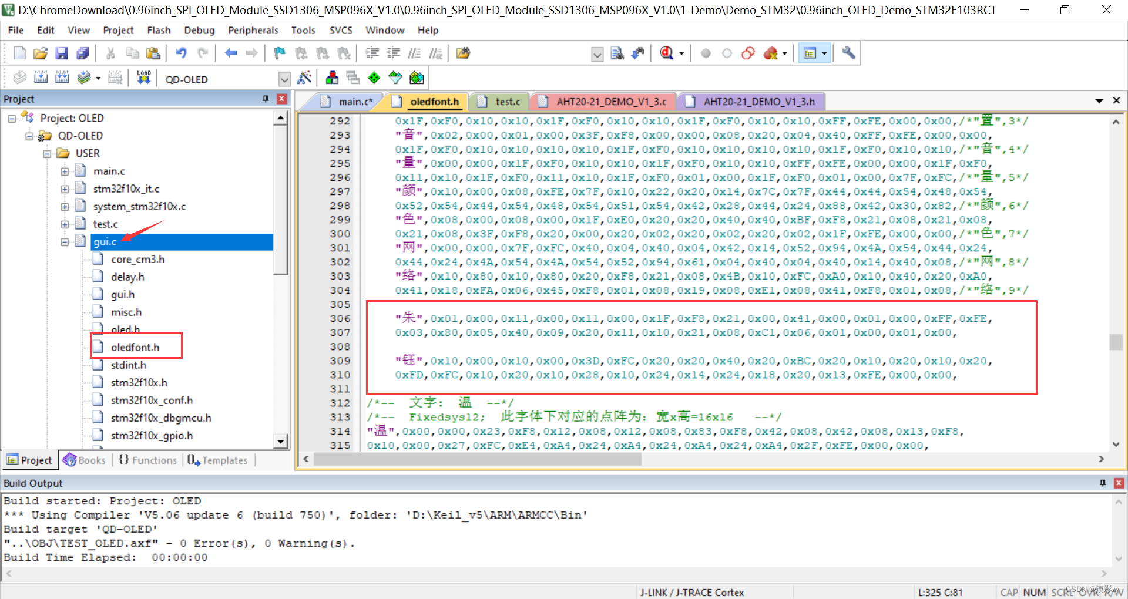Open Configuration with the wrench icon
Screen dimensions: 1128x599
tap(848, 53)
